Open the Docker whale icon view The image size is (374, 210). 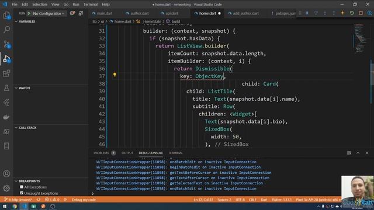click(6, 117)
